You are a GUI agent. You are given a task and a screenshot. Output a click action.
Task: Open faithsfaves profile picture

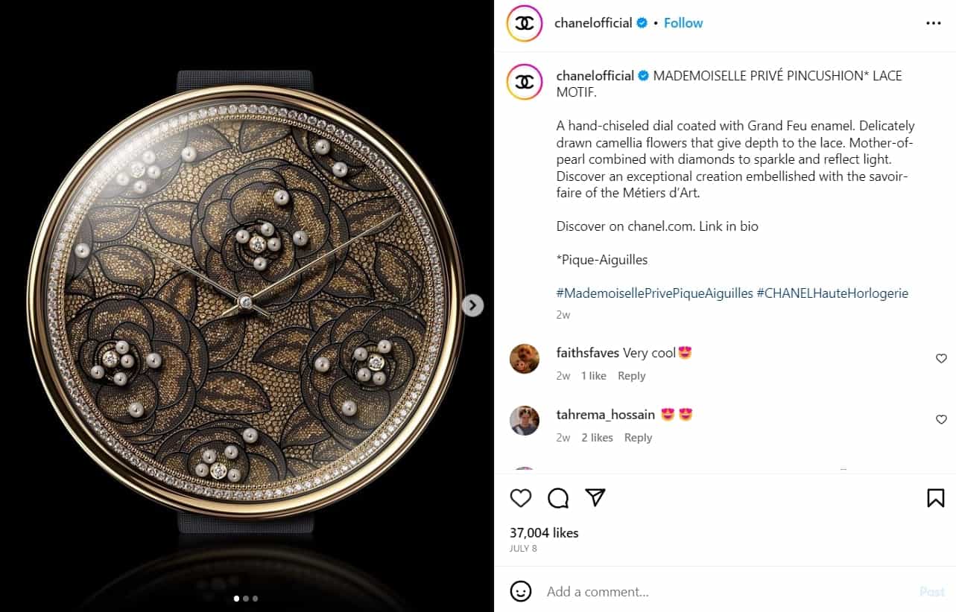click(x=525, y=359)
